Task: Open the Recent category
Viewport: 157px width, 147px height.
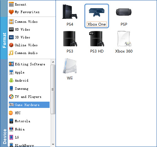Action: click(x=20, y=4)
